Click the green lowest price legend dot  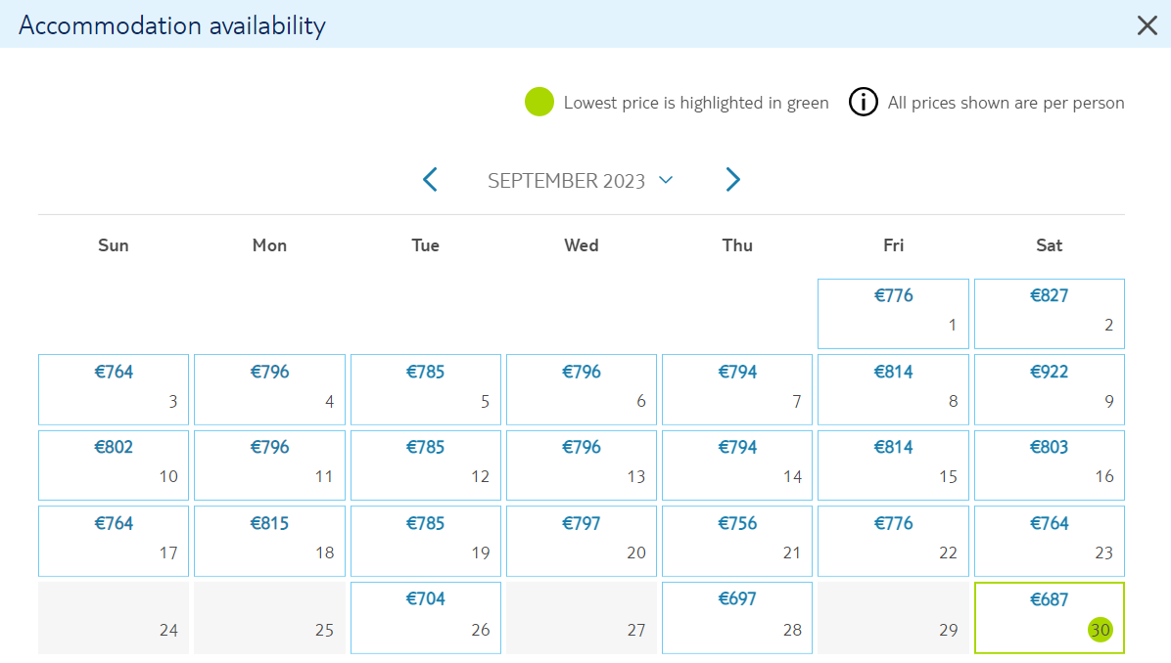[x=539, y=102]
